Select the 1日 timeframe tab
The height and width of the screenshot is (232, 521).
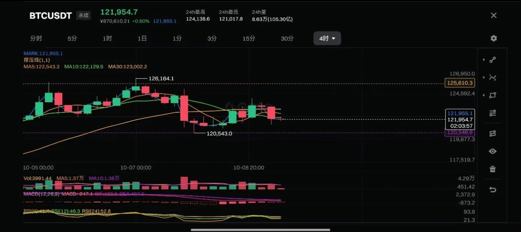pyautogui.click(x=142, y=39)
